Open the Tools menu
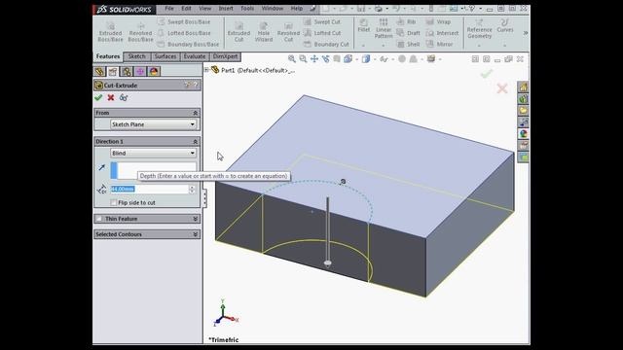 [x=247, y=9]
